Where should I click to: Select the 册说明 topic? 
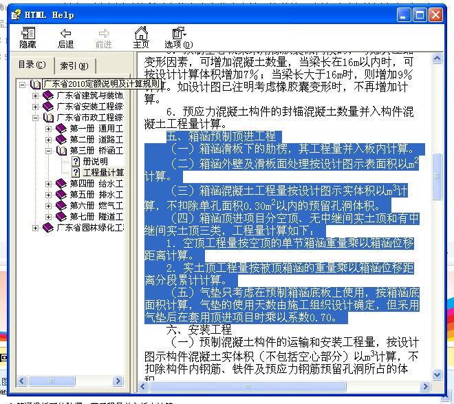click(x=95, y=161)
